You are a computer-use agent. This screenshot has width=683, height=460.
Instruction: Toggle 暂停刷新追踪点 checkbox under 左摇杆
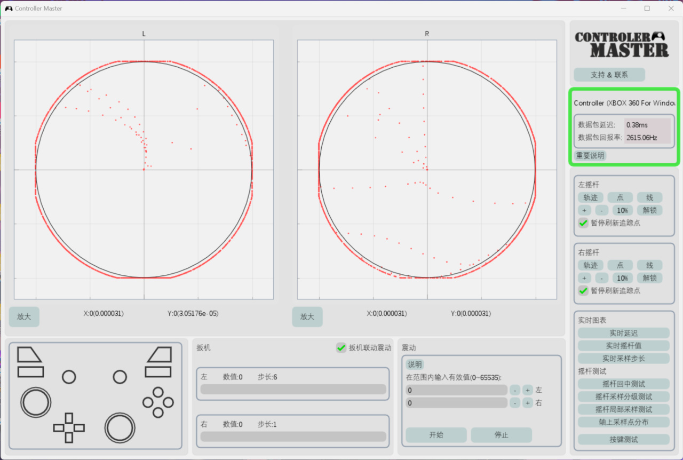[583, 223]
